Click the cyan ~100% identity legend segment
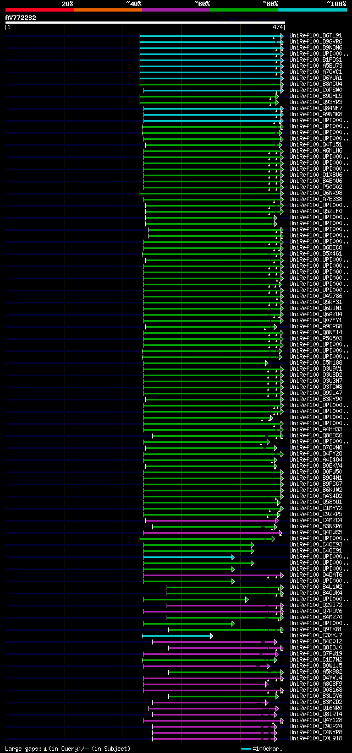Screen dimensions: 352x753 (312, 9)
